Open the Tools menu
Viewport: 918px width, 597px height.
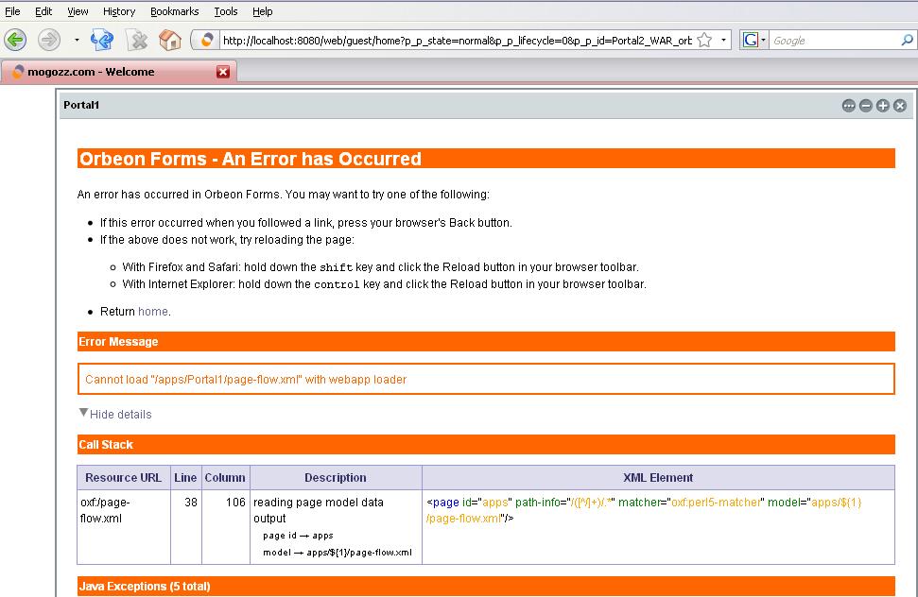(226, 11)
